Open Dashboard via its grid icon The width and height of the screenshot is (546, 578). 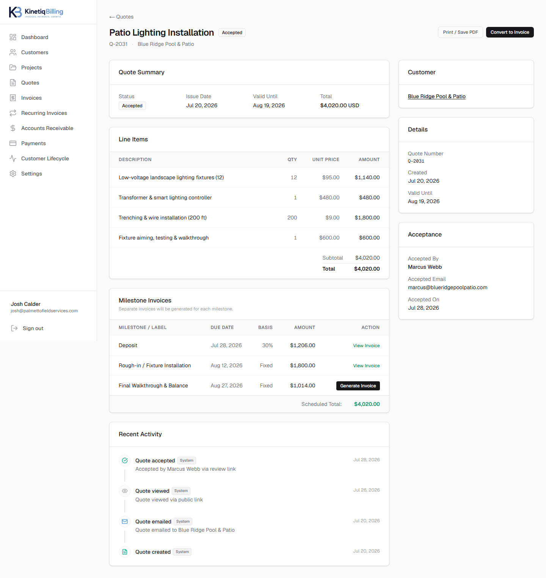[13, 37]
